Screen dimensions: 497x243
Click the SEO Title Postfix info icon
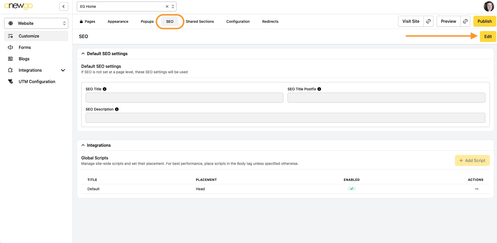click(x=319, y=89)
